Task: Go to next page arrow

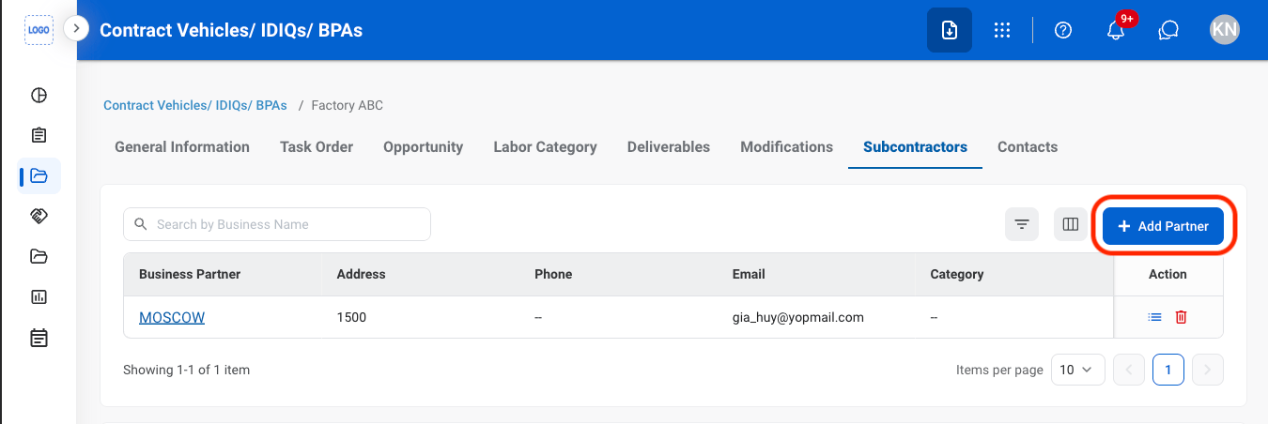Action: point(1208,370)
